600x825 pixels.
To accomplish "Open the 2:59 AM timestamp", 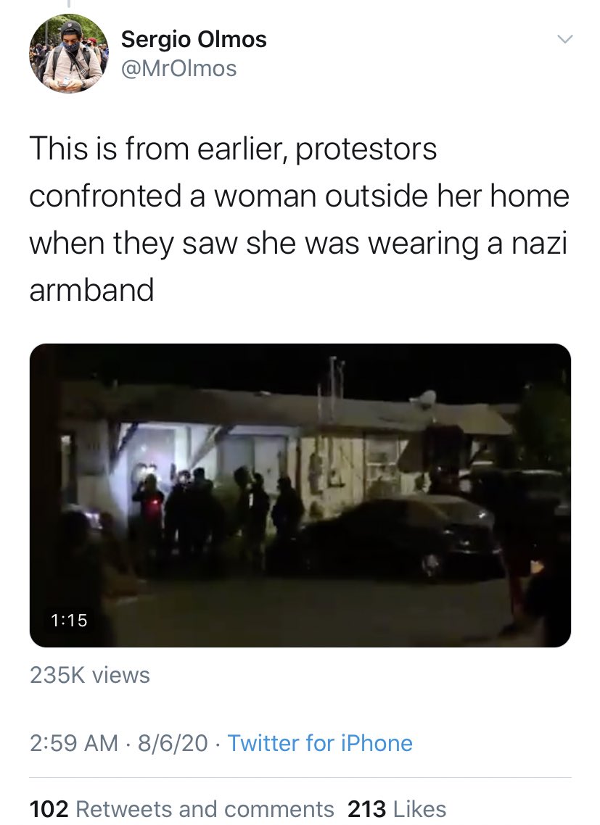I will [x=74, y=743].
